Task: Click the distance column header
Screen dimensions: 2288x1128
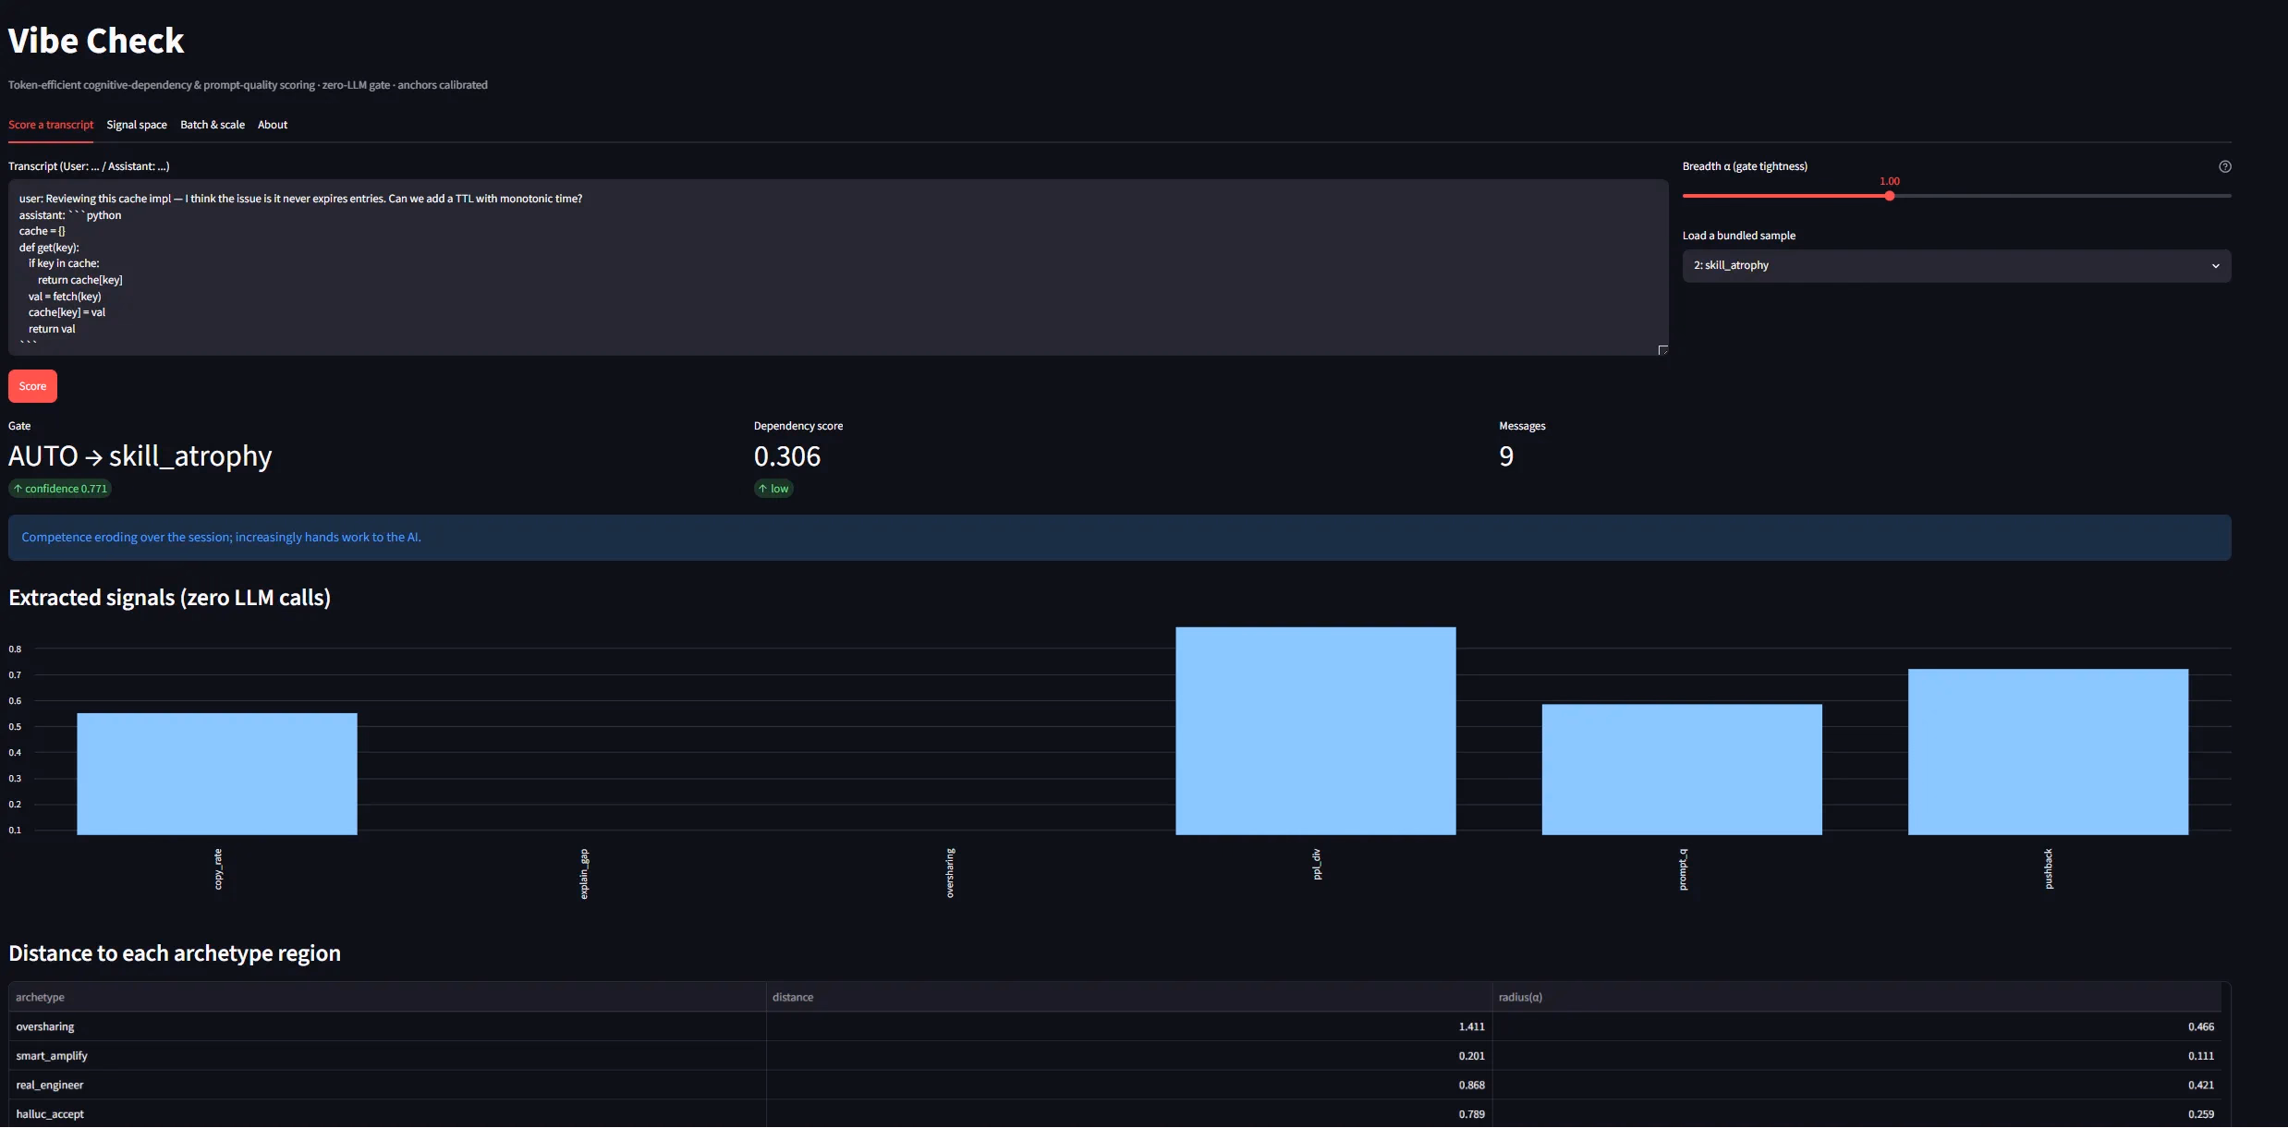Action: pos(1129,997)
